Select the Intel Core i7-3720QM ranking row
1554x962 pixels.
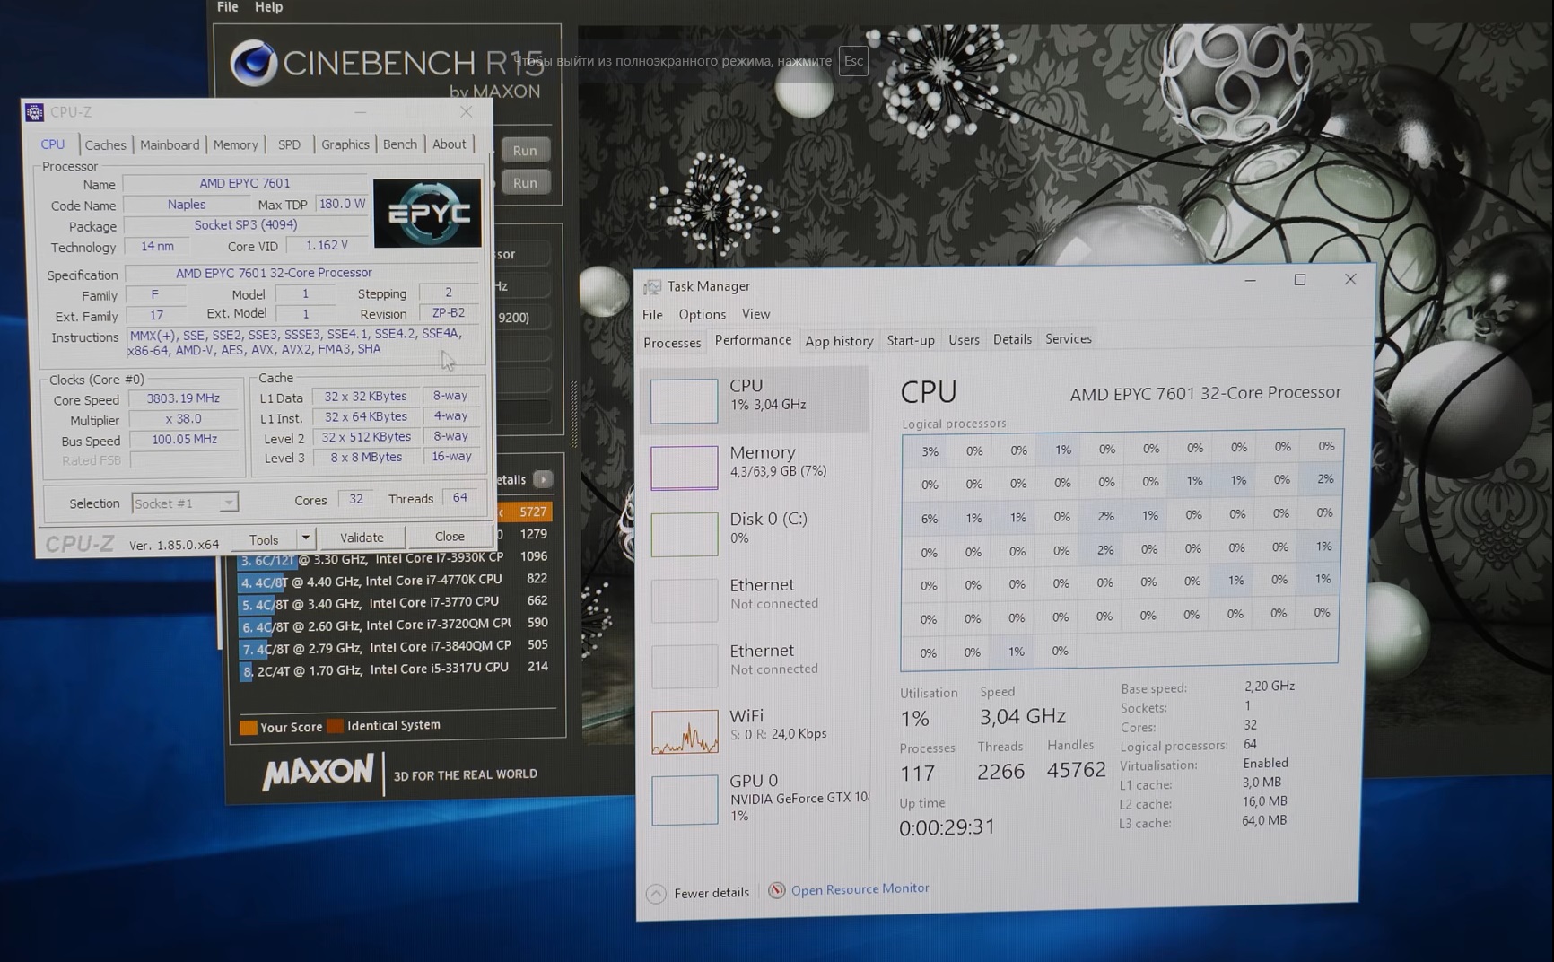(394, 625)
